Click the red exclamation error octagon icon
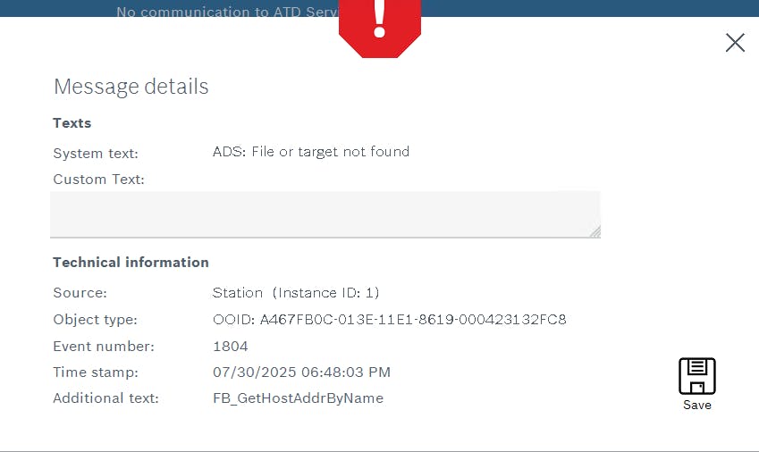The image size is (759, 452). tap(380, 28)
